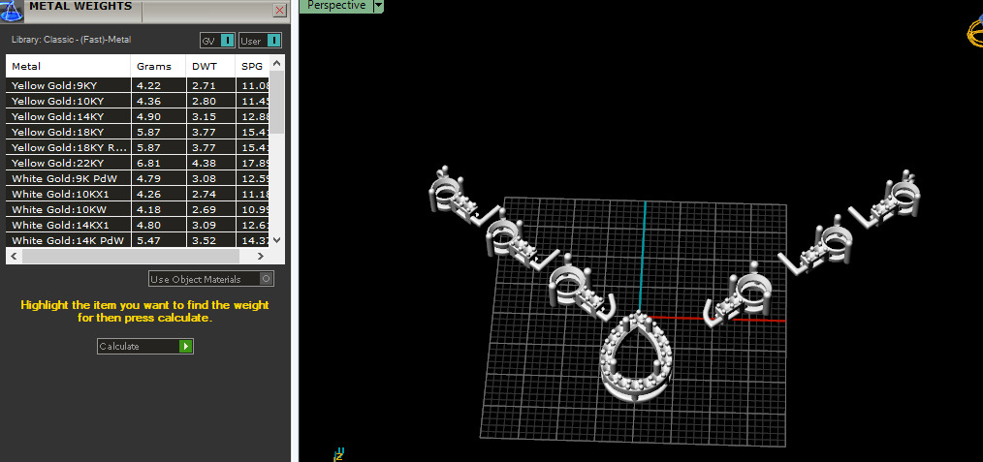This screenshot has height=462, width=983.
Task: Sort by the DWT column header
Action: pyautogui.click(x=210, y=66)
